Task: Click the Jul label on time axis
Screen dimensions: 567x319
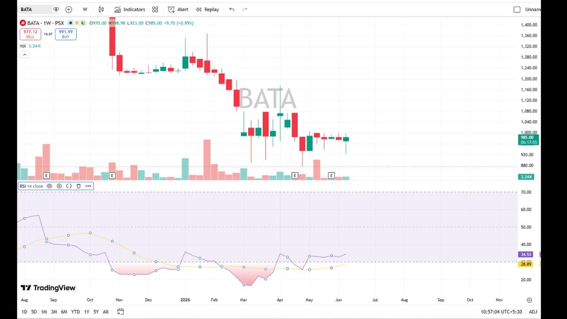Action: click(x=375, y=300)
